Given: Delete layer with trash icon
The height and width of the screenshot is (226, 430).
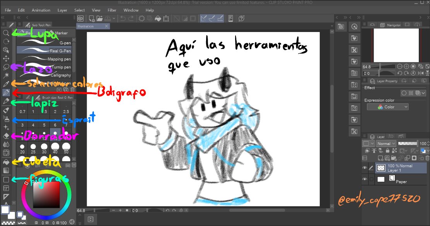Looking at the screenshot, I should [427, 158].
